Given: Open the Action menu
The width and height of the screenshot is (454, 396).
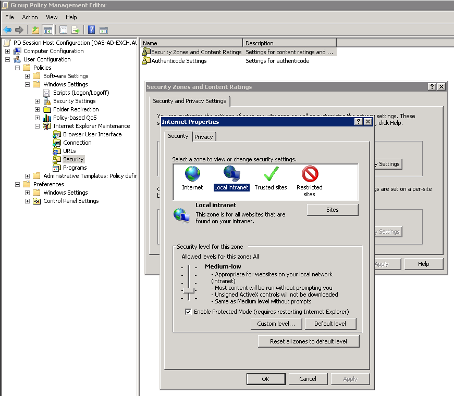Looking at the screenshot, I should [30, 17].
